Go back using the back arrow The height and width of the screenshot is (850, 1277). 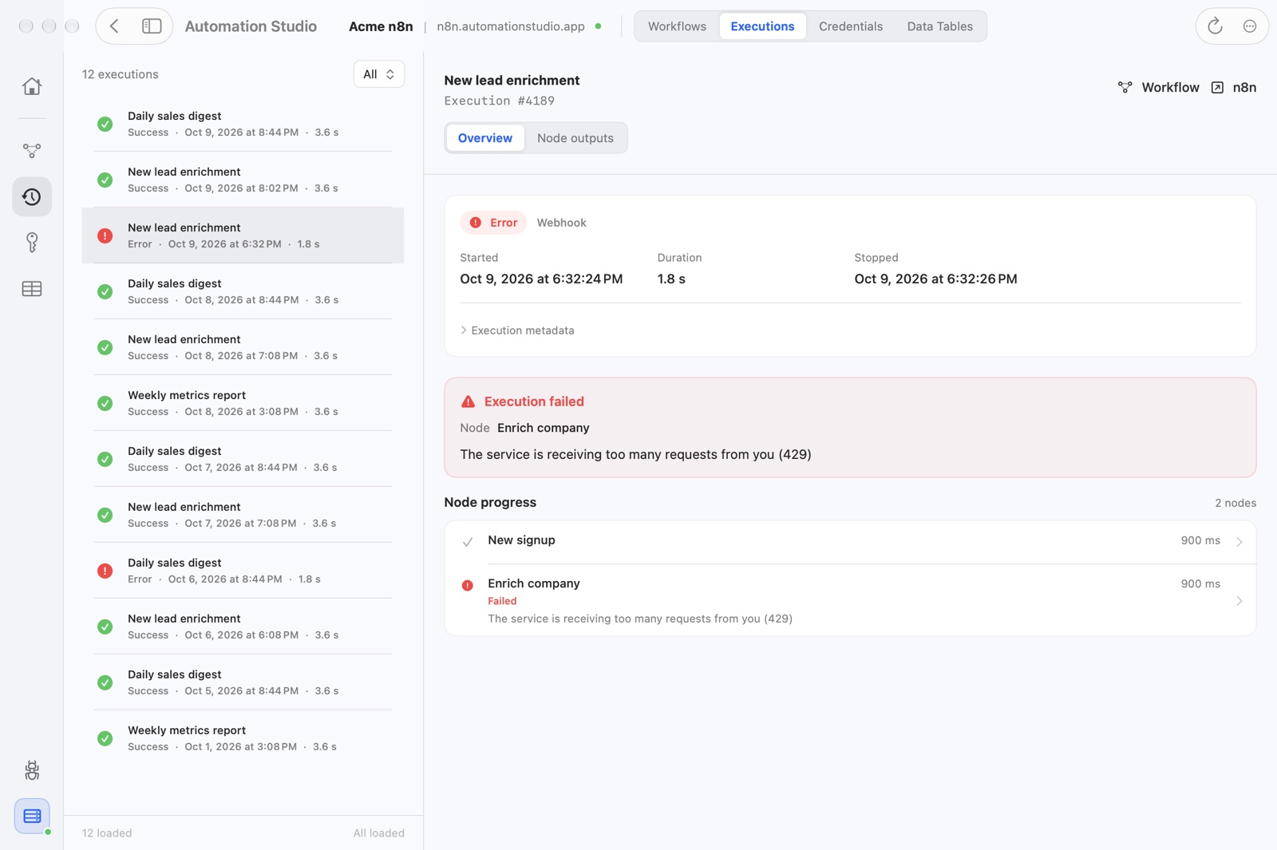(115, 26)
